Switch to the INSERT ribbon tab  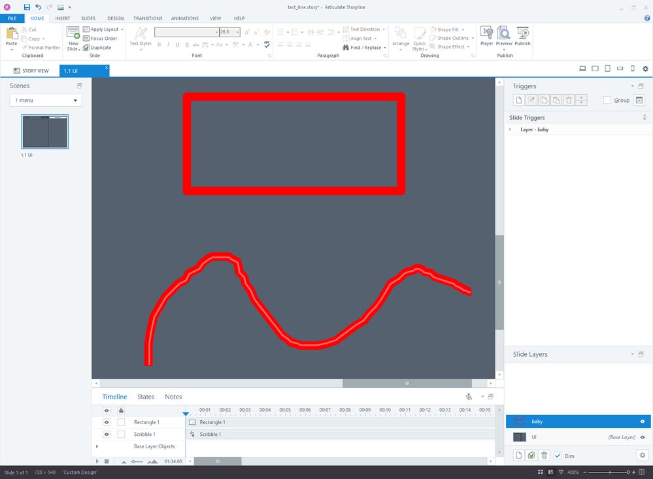63,18
